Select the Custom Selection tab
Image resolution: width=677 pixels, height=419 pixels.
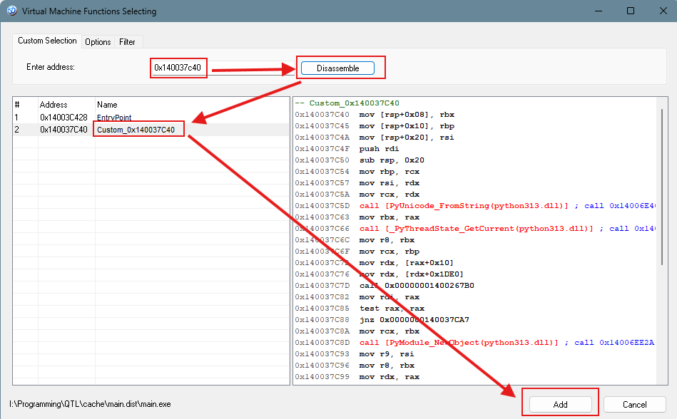(x=47, y=41)
